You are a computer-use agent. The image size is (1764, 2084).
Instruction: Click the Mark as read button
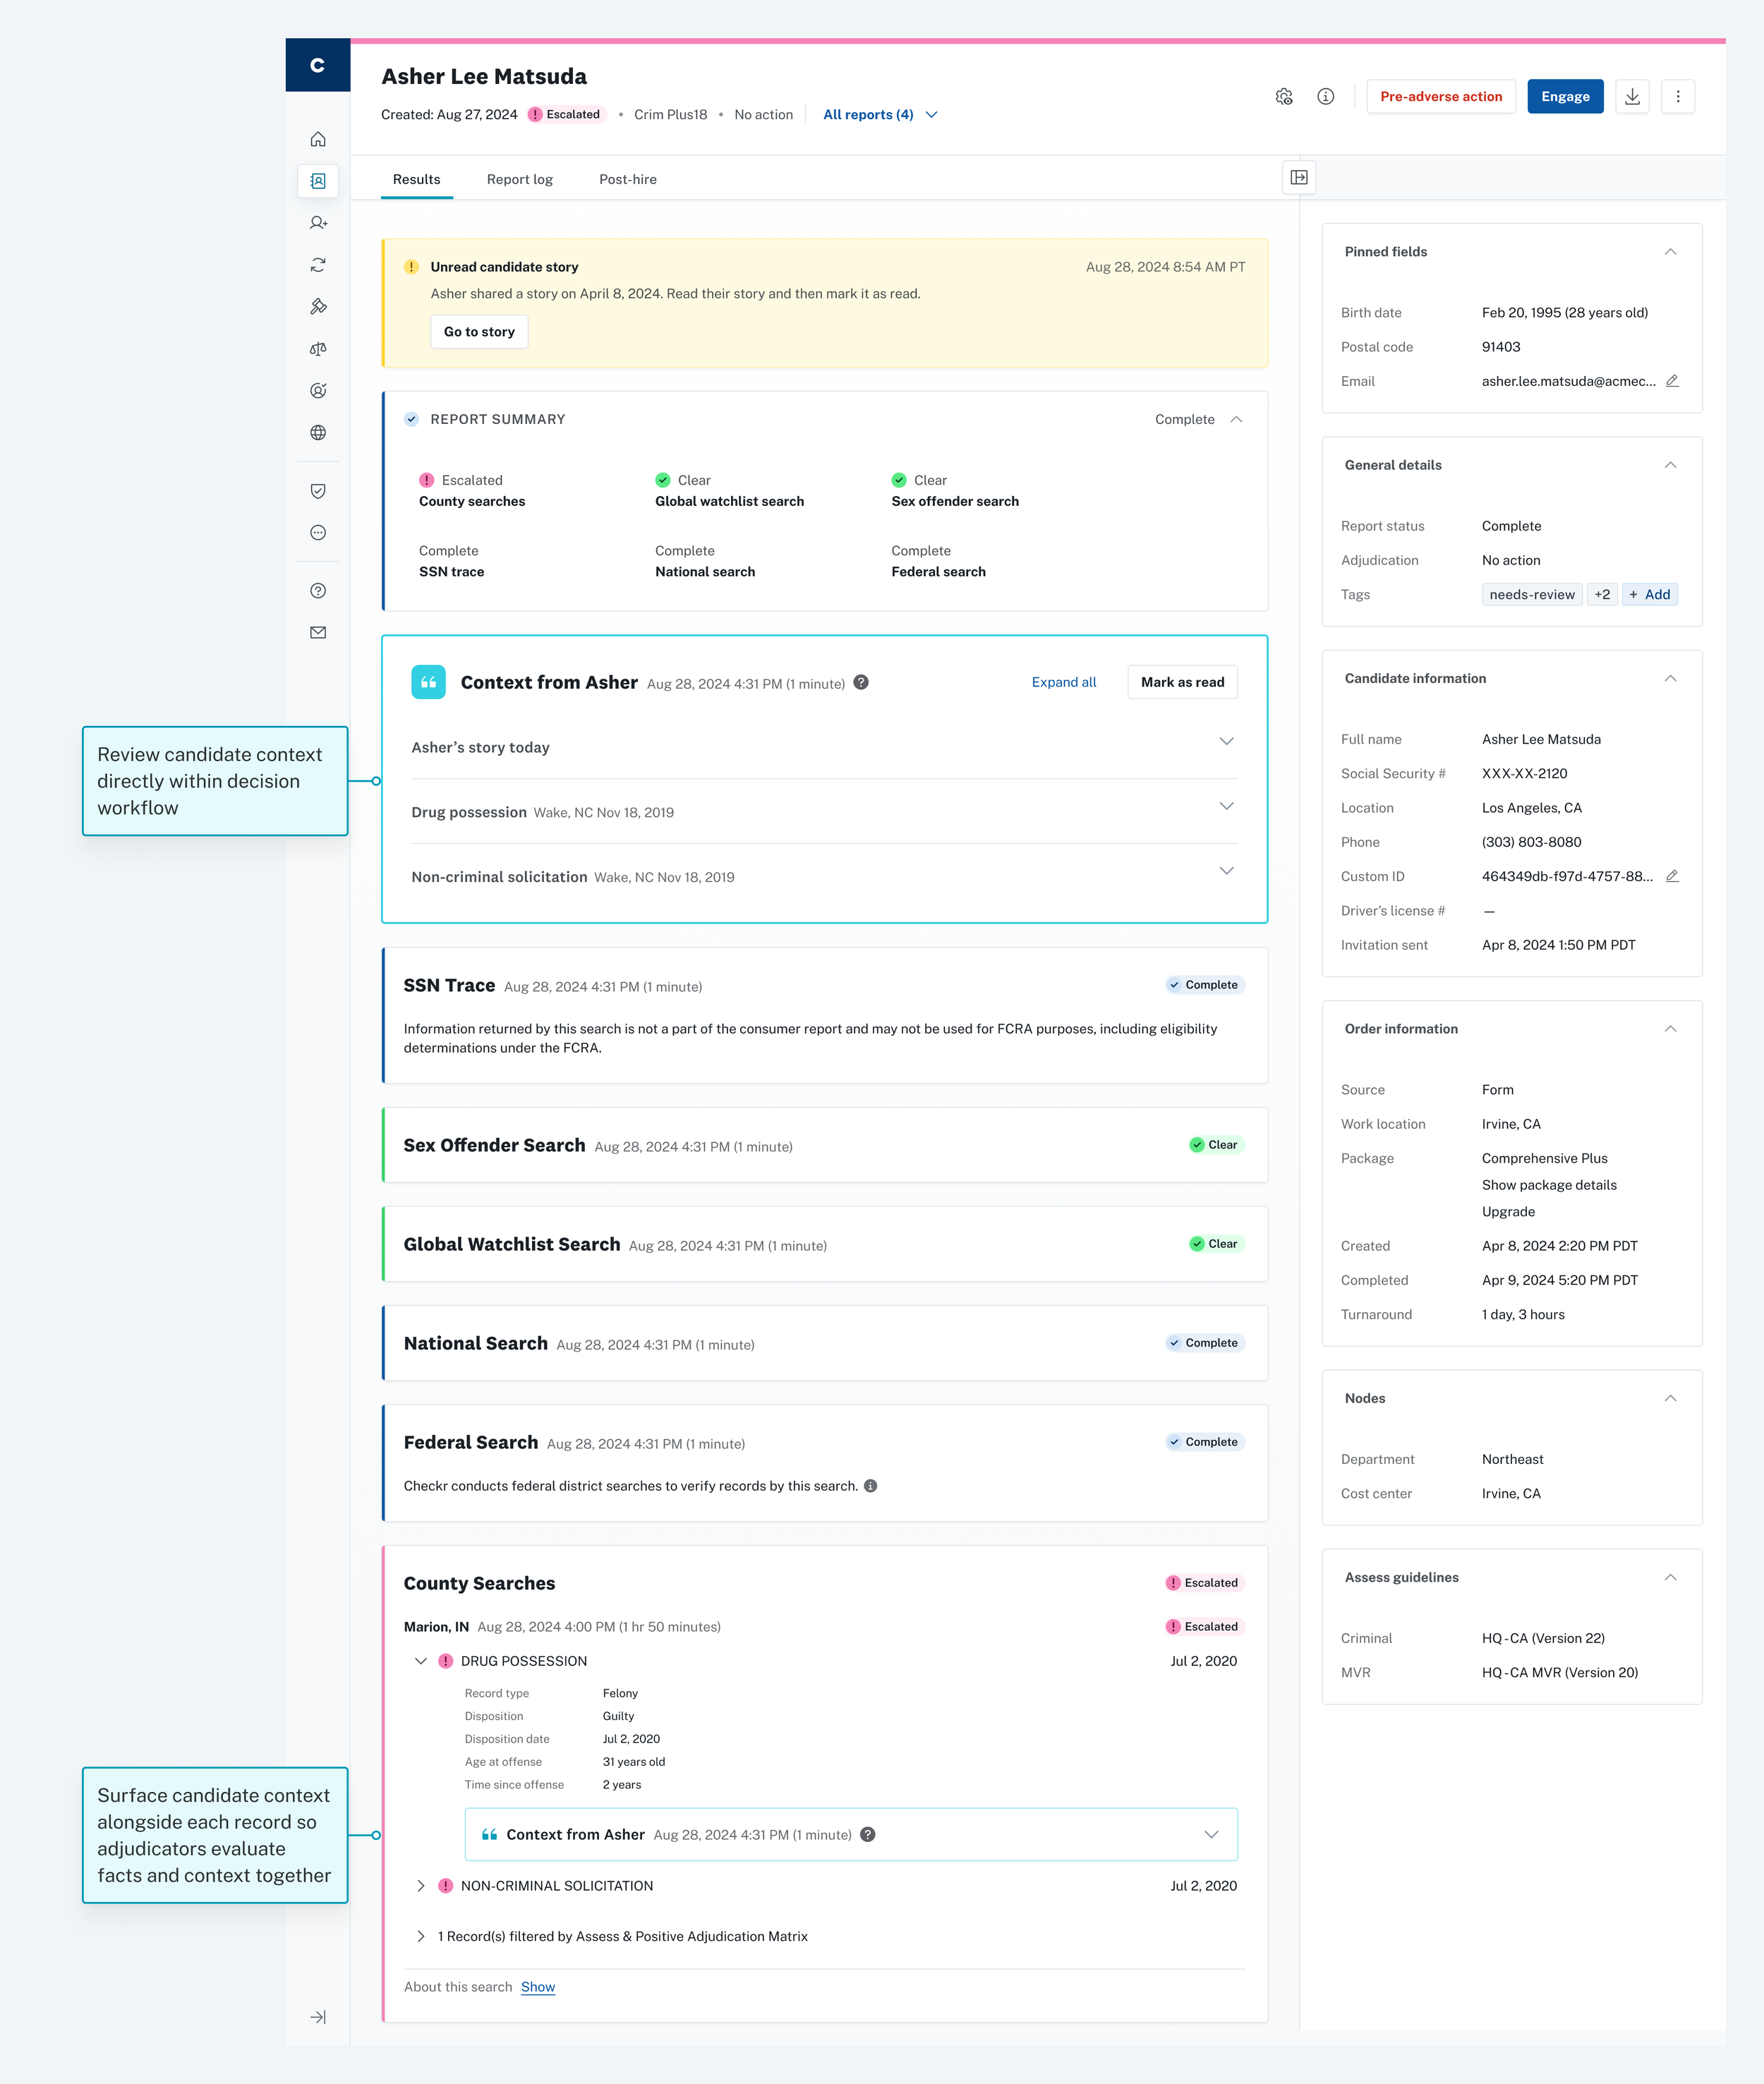click(x=1182, y=682)
